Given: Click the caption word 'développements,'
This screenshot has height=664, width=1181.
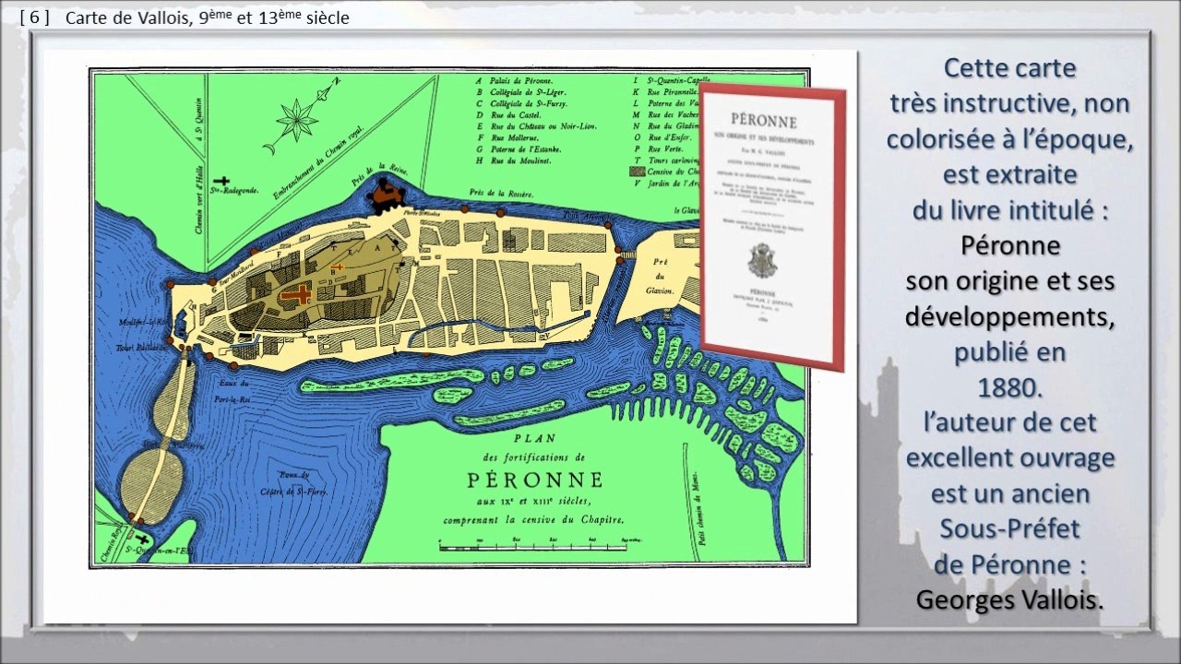Looking at the screenshot, I should click(x=1009, y=317).
